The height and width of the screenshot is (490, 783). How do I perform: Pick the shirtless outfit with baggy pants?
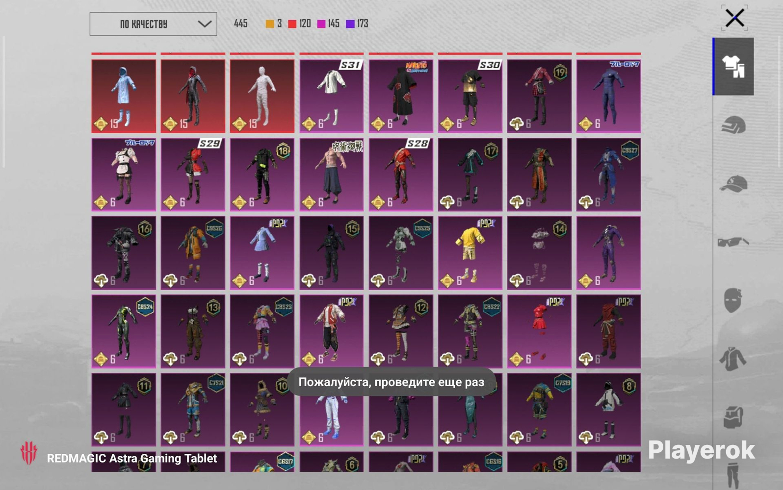pyautogui.click(x=332, y=174)
